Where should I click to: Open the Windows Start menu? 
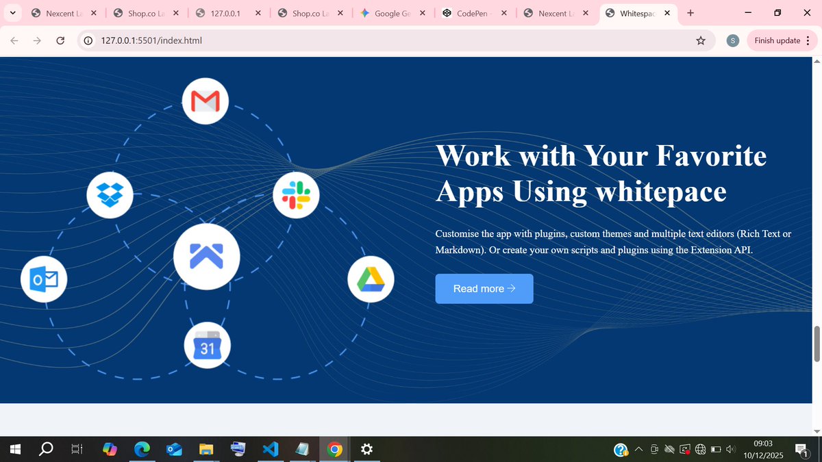coord(16,449)
